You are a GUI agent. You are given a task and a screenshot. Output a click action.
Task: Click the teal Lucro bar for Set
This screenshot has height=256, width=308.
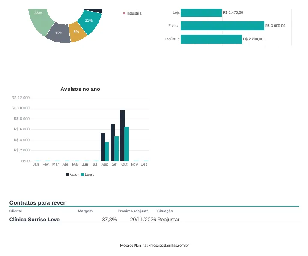tap(117, 149)
